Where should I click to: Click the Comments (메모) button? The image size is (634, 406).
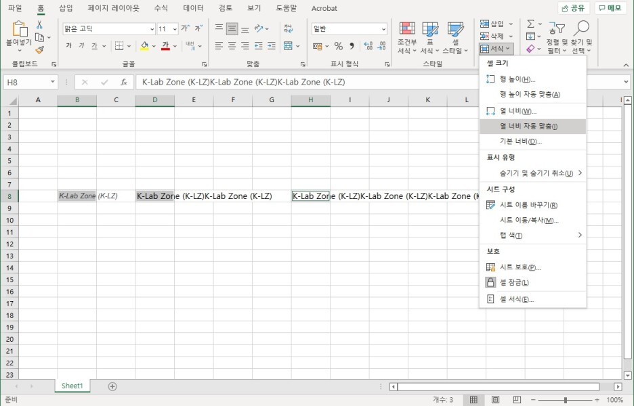pos(610,8)
